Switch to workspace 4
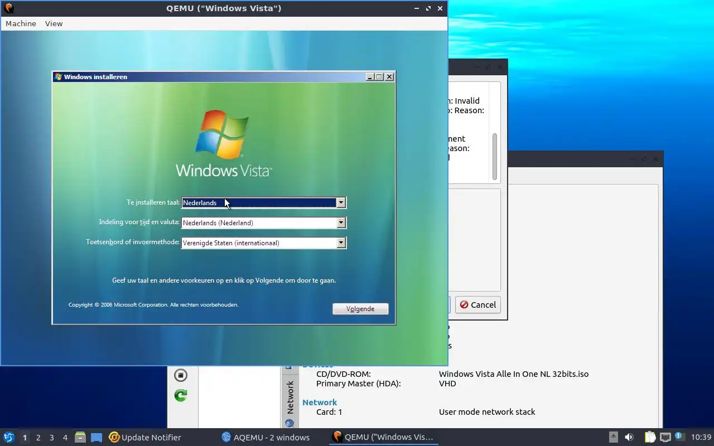Screen dimensions: 714x446 65,438
